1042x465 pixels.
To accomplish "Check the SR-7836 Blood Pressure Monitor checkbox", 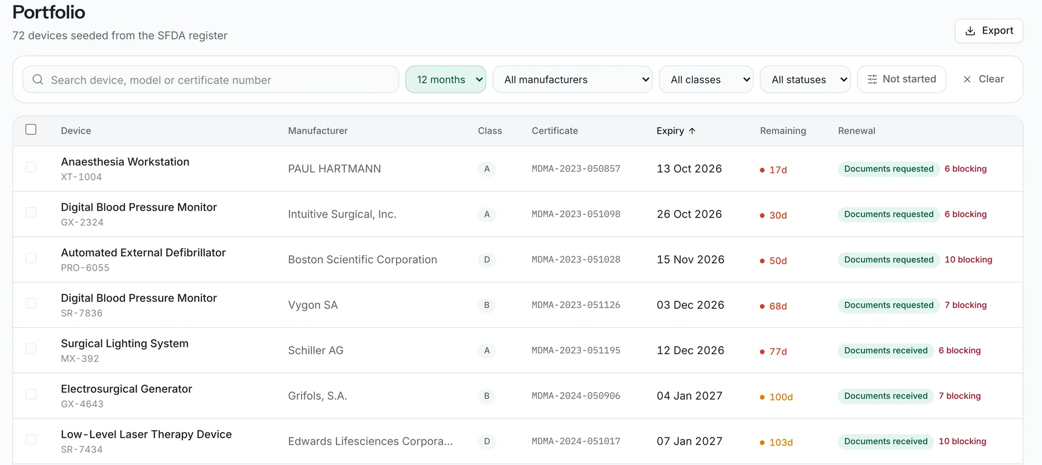I will click(x=31, y=303).
